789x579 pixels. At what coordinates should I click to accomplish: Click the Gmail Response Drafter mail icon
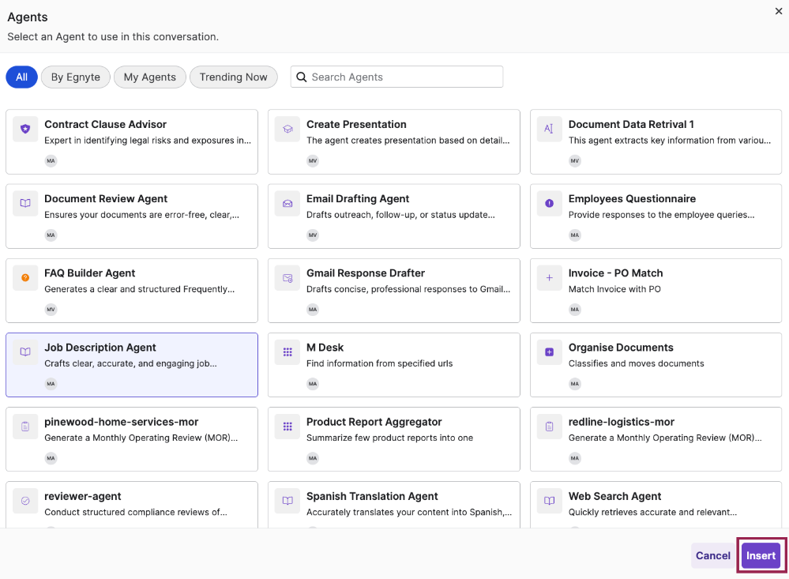(x=287, y=278)
